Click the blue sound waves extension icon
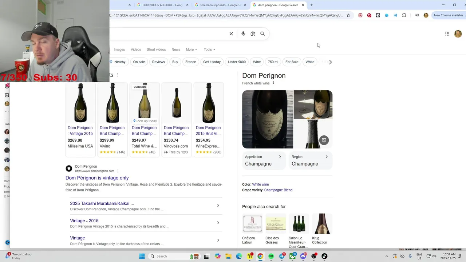Screen dimensions: 466x262 (395, 15)
